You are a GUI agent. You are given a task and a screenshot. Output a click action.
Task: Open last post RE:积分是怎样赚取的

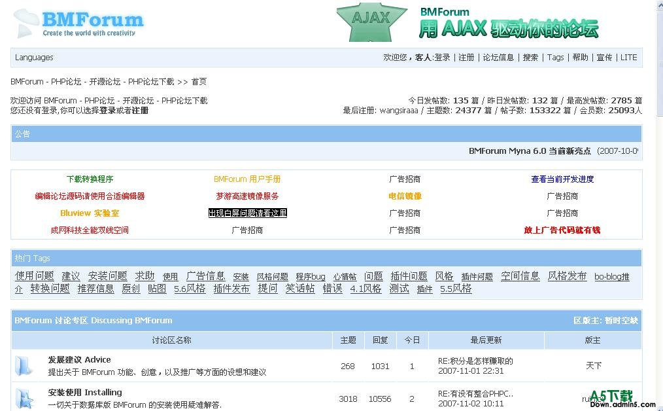coord(475,361)
